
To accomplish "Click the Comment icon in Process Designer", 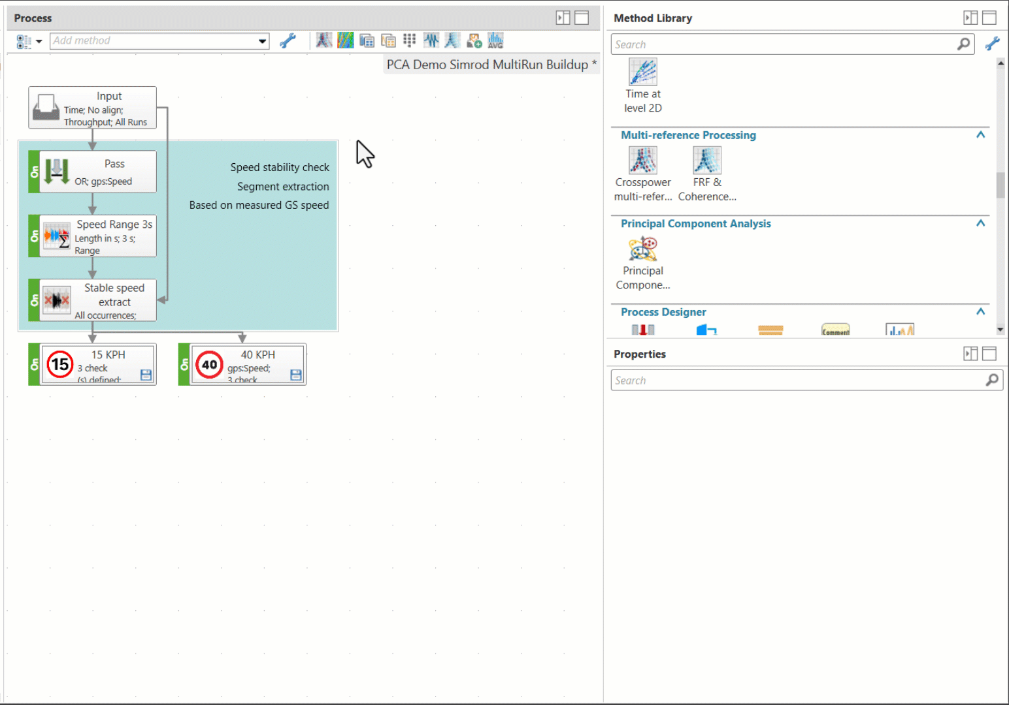I will click(x=835, y=330).
